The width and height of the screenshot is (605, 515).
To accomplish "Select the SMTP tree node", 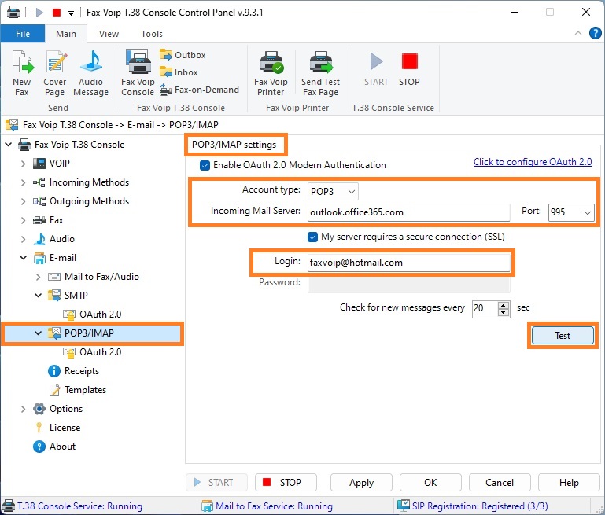I will click(x=68, y=296).
